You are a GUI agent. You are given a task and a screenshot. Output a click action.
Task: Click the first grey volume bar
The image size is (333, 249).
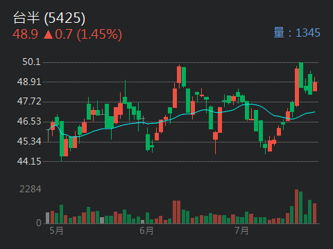(48, 218)
